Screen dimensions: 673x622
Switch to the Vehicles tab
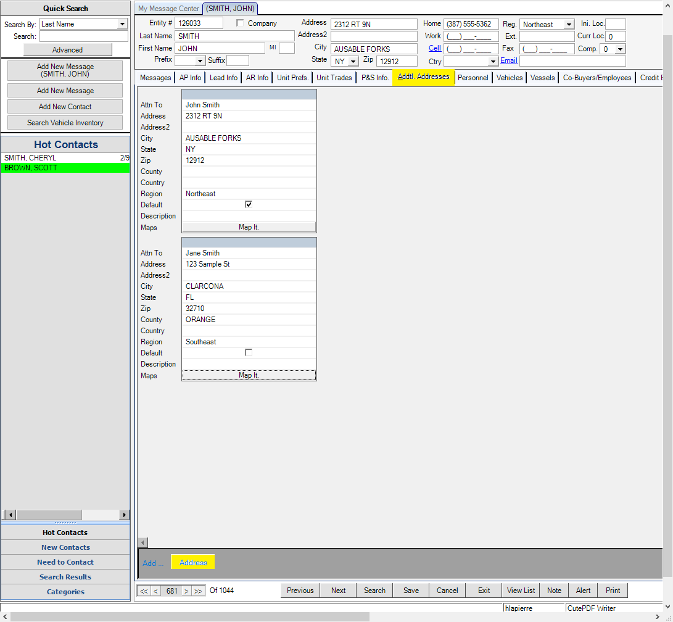510,78
